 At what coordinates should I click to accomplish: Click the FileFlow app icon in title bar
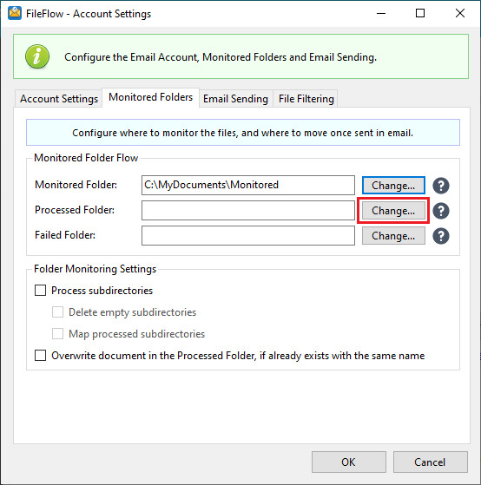(15, 13)
